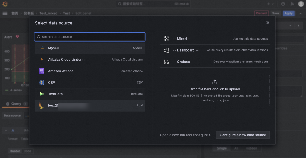Viewport: 306px width, 158px height.
Task: Click the Search data source field
Action: 90,37
